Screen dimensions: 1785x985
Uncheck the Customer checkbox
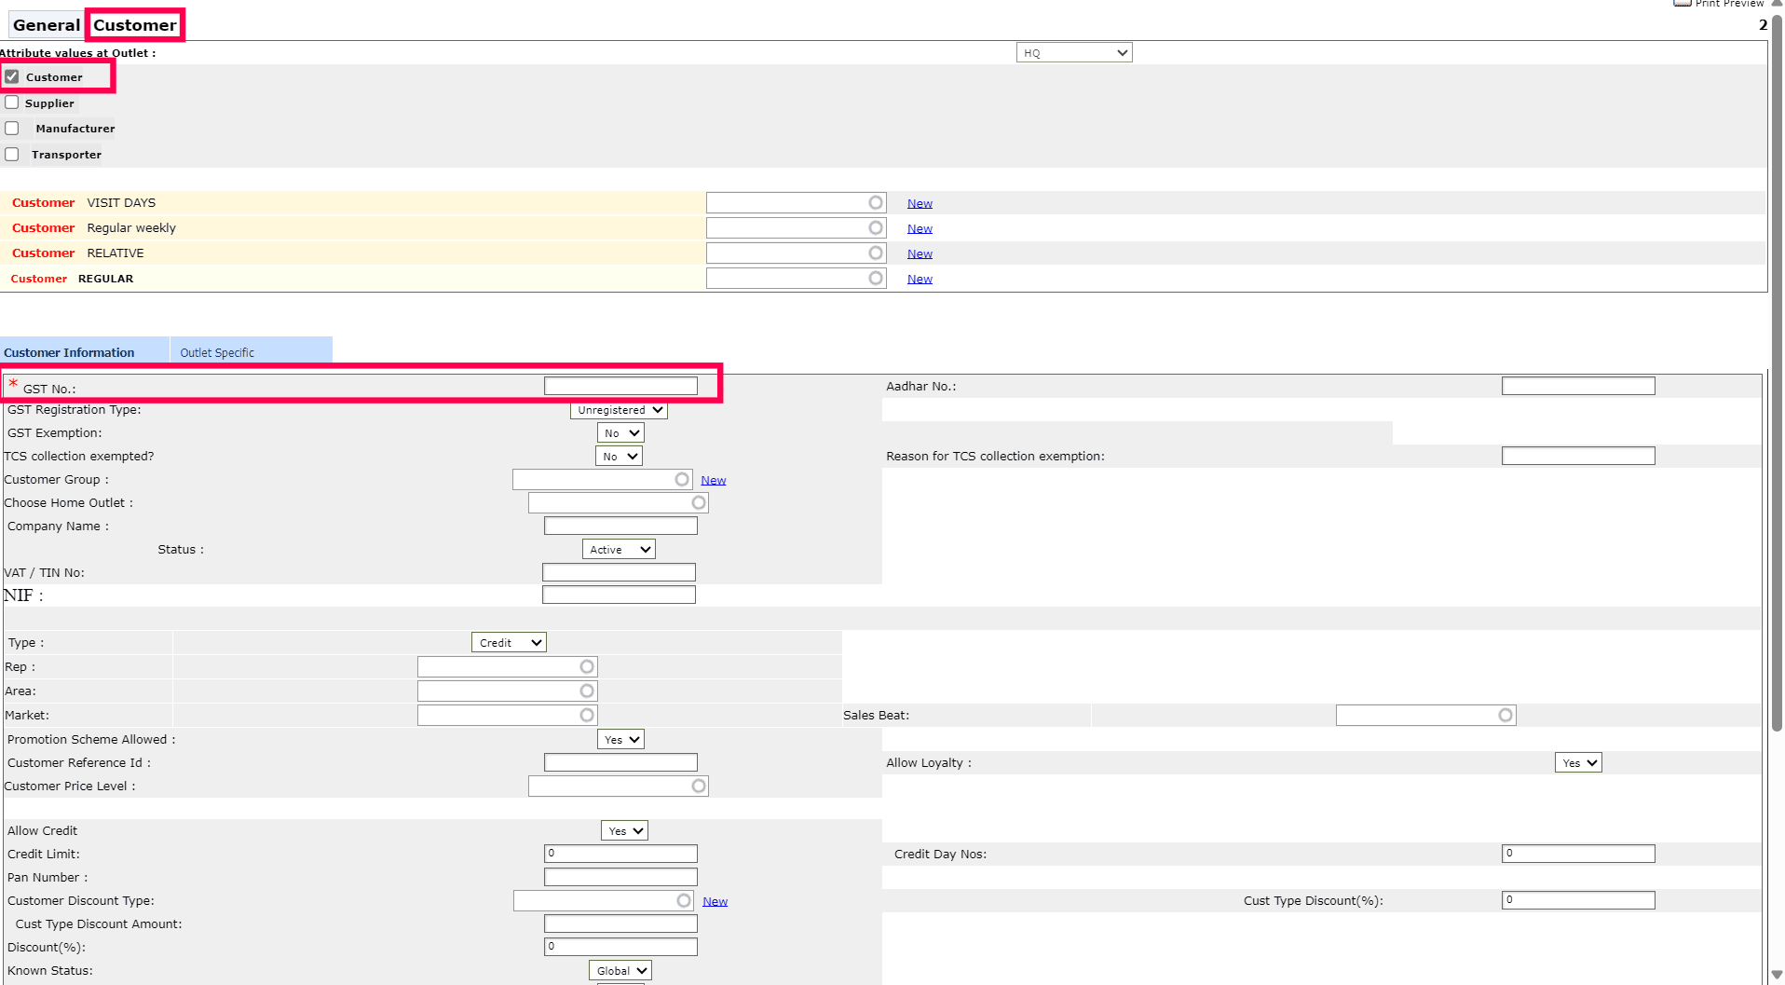coord(12,76)
